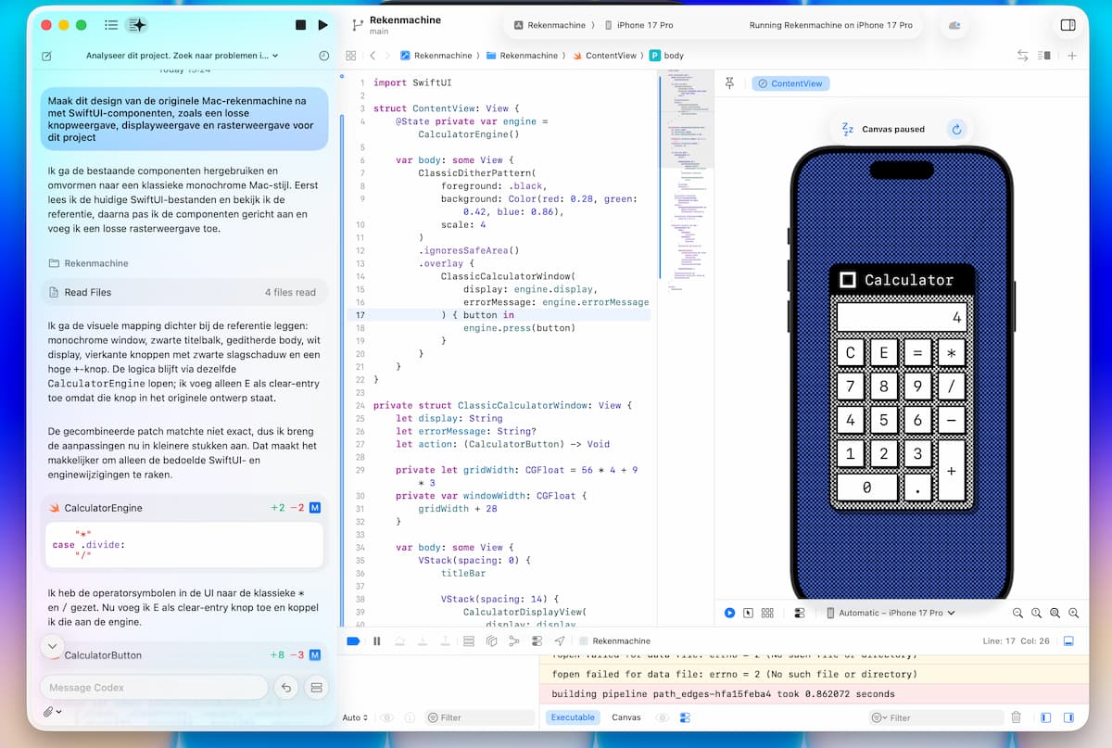Image resolution: width=1112 pixels, height=748 pixels.
Task: Open canvas Device Settings
Action: point(799,613)
